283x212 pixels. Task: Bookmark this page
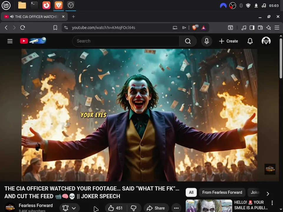(x=55, y=28)
